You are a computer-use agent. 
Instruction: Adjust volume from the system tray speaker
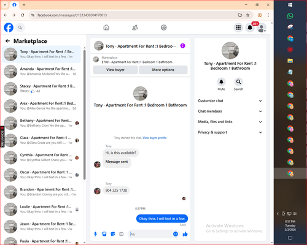tap(295, 214)
